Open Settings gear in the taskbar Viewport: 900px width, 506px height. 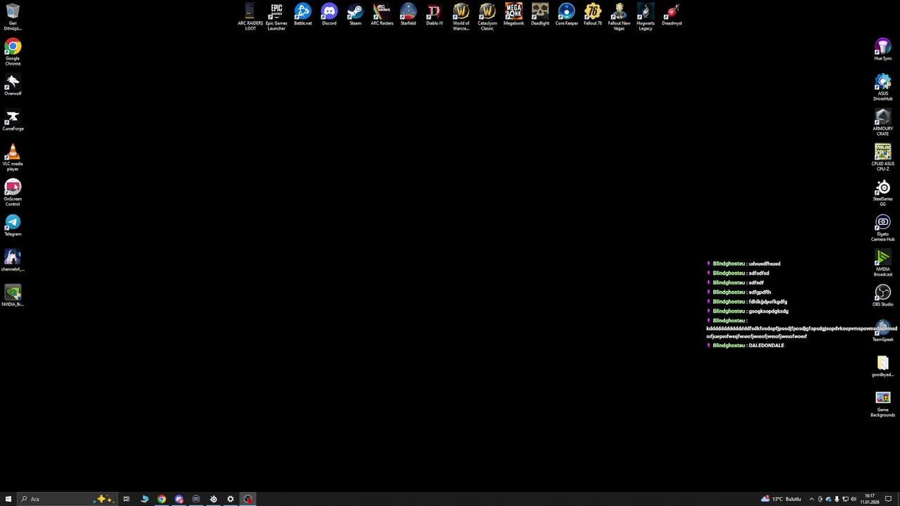point(231,499)
